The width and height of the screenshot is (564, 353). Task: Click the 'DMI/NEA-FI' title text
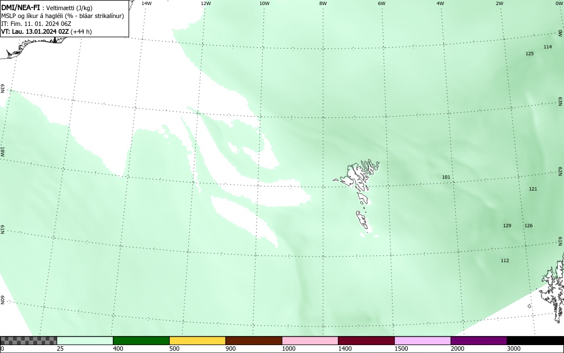(20, 8)
